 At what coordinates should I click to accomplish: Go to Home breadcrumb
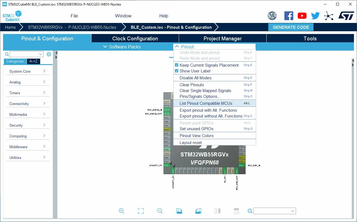10,27
